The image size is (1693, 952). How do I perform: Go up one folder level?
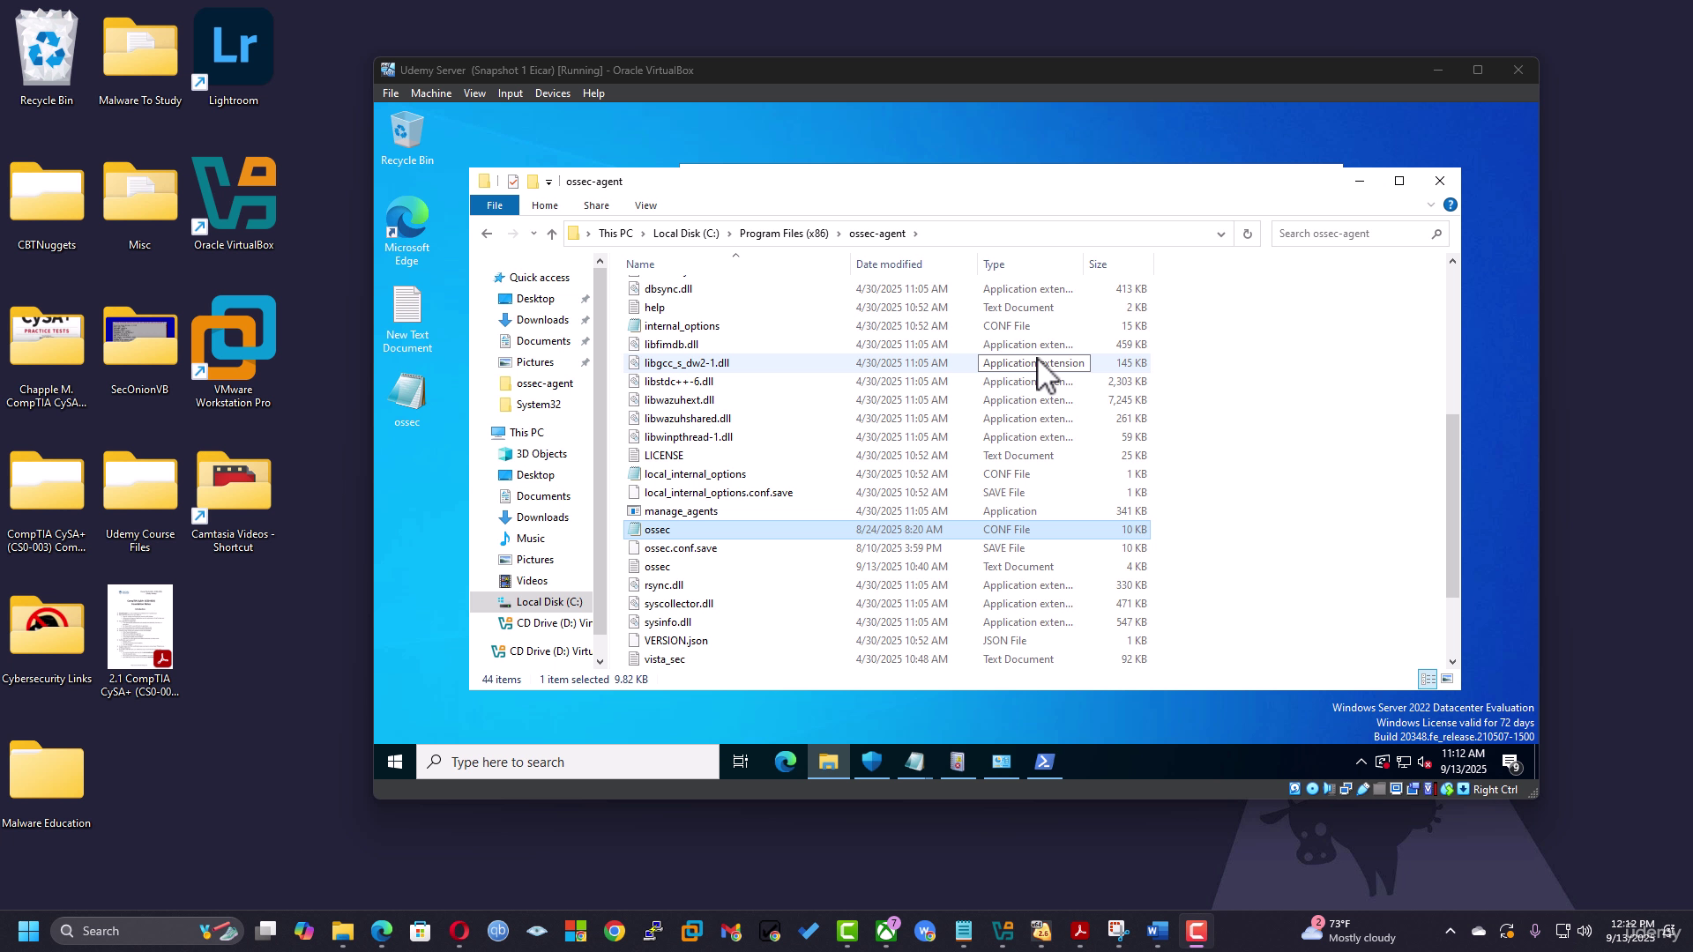[x=552, y=234]
